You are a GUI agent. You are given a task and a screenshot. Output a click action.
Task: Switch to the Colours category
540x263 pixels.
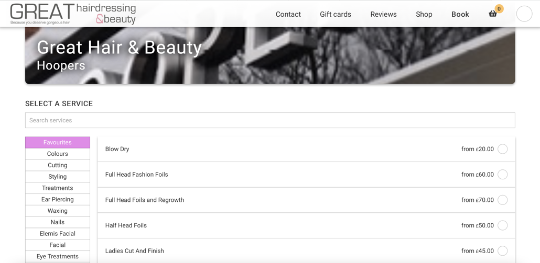point(58,154)
